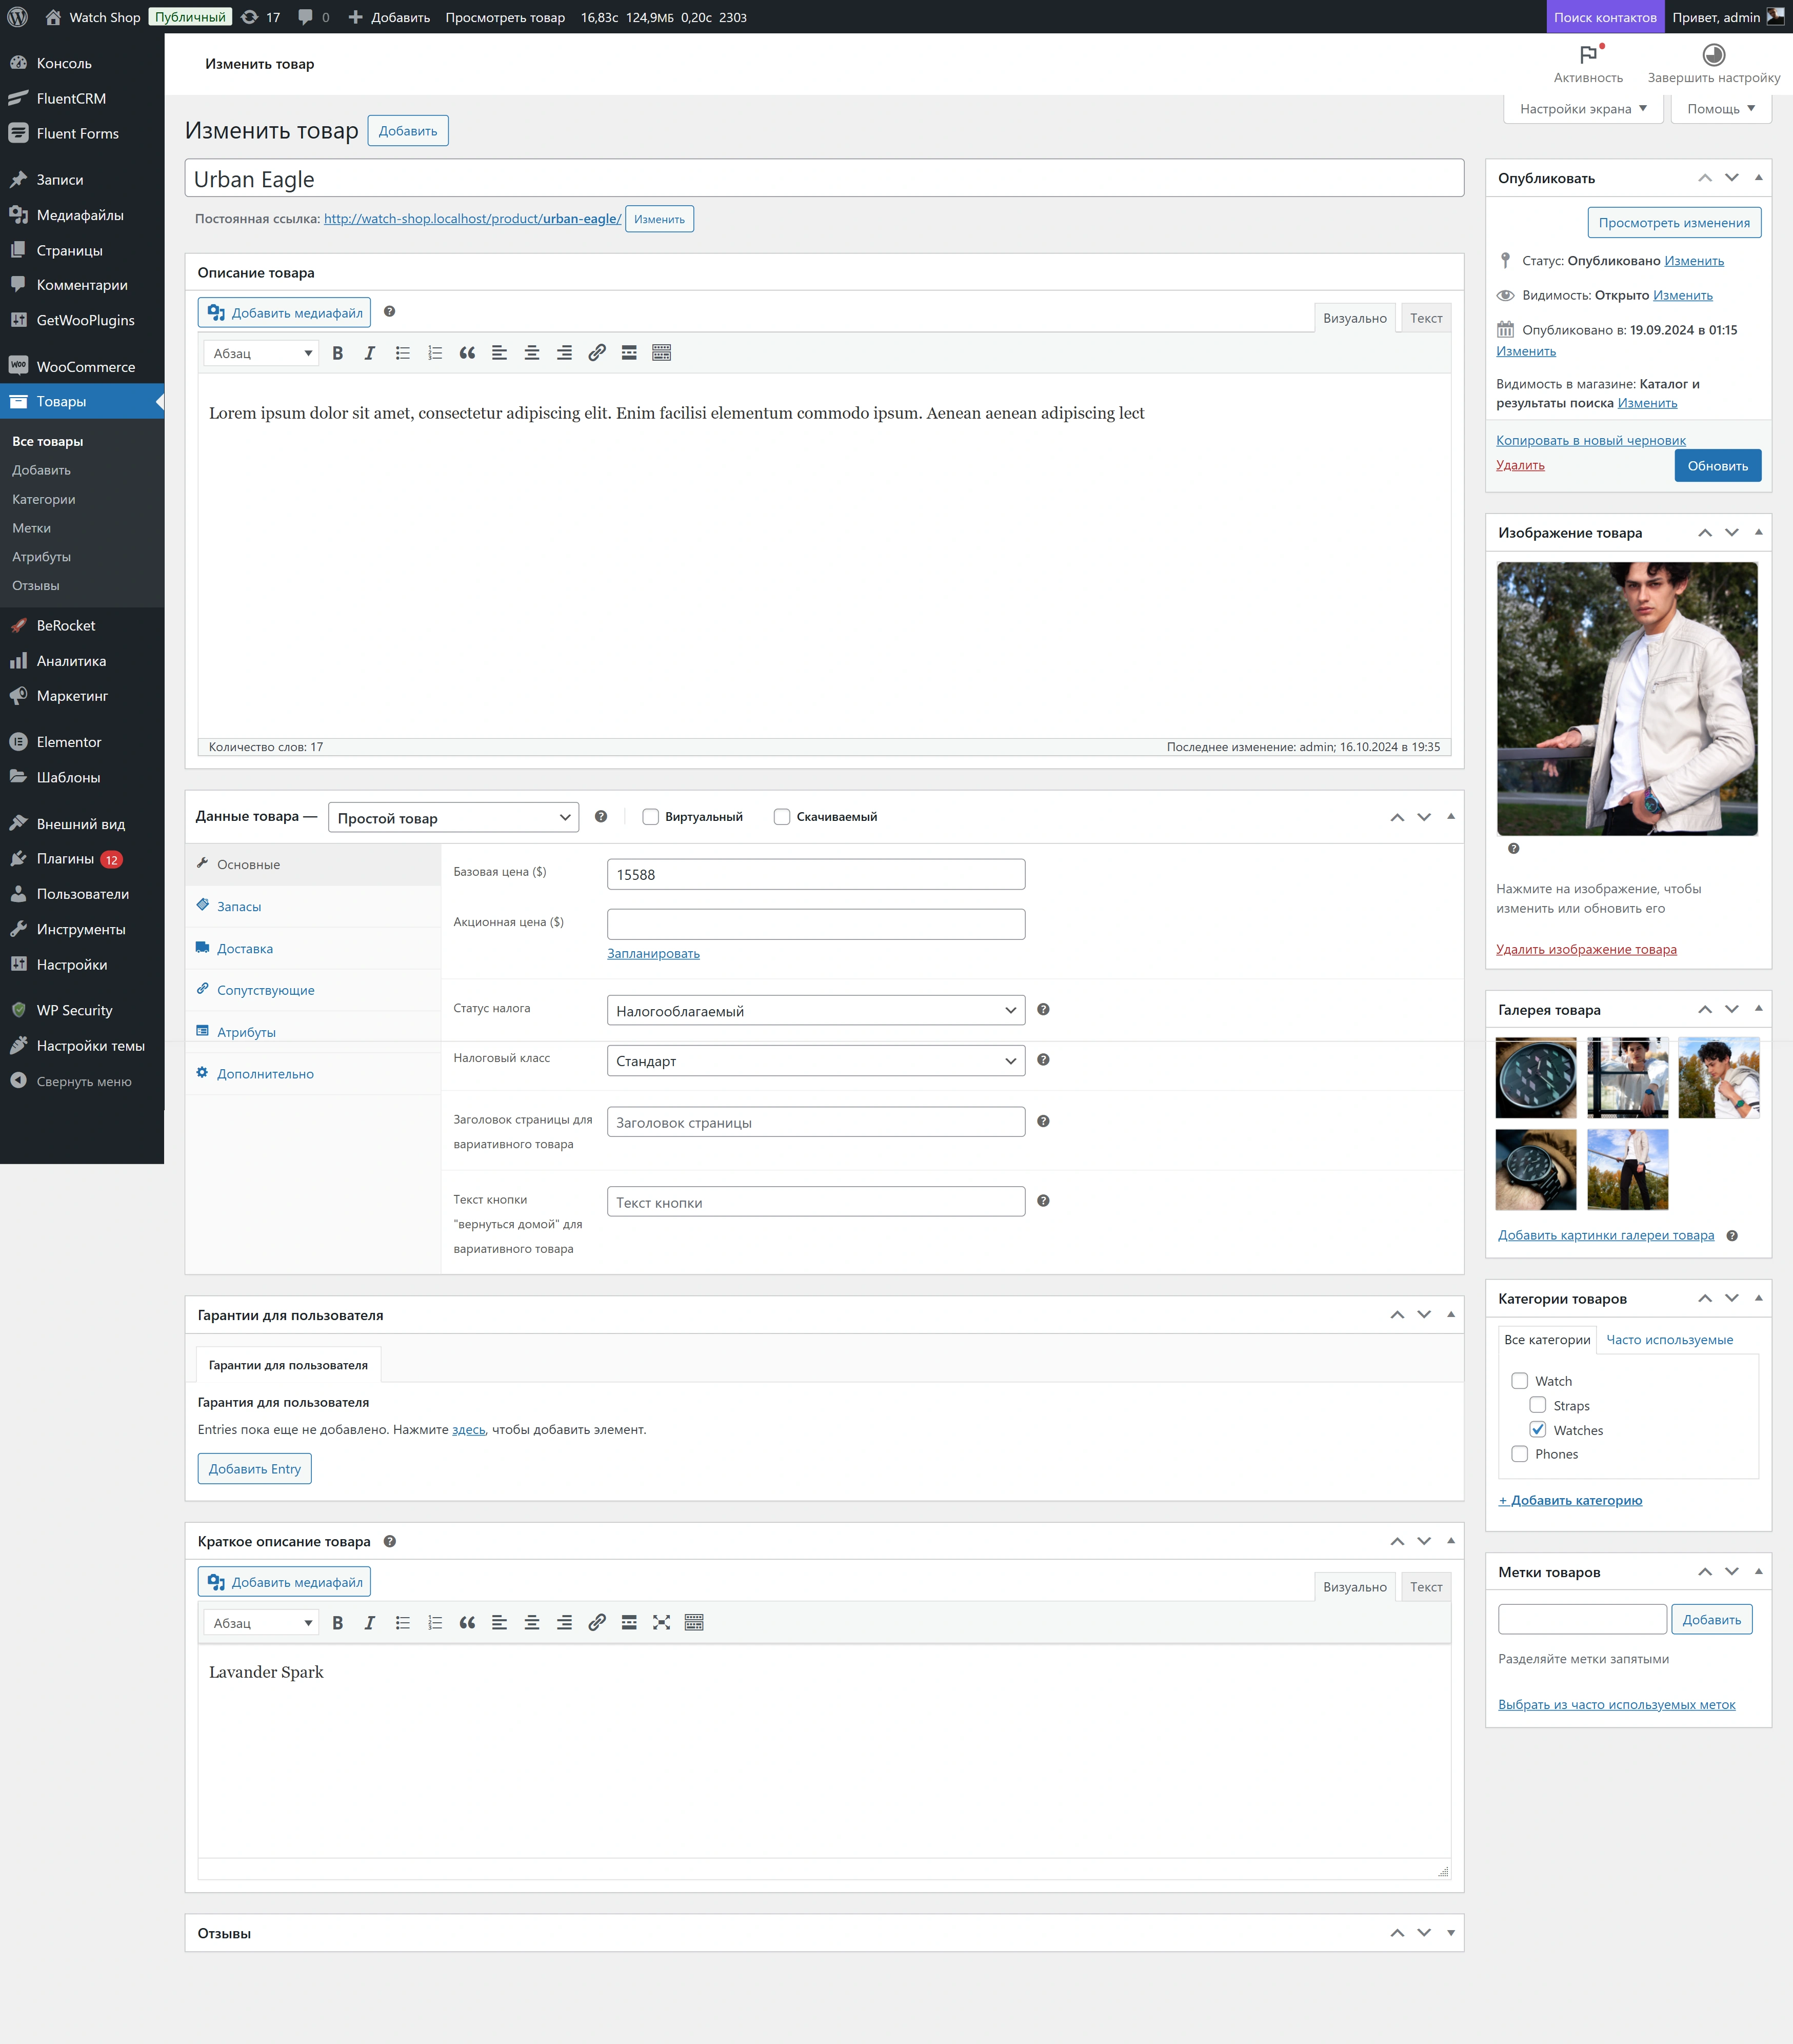Click Копировать в новый черновик link
Image resolution: width=1793 pixels, height=2044 pixels.
pos(1590,441)
